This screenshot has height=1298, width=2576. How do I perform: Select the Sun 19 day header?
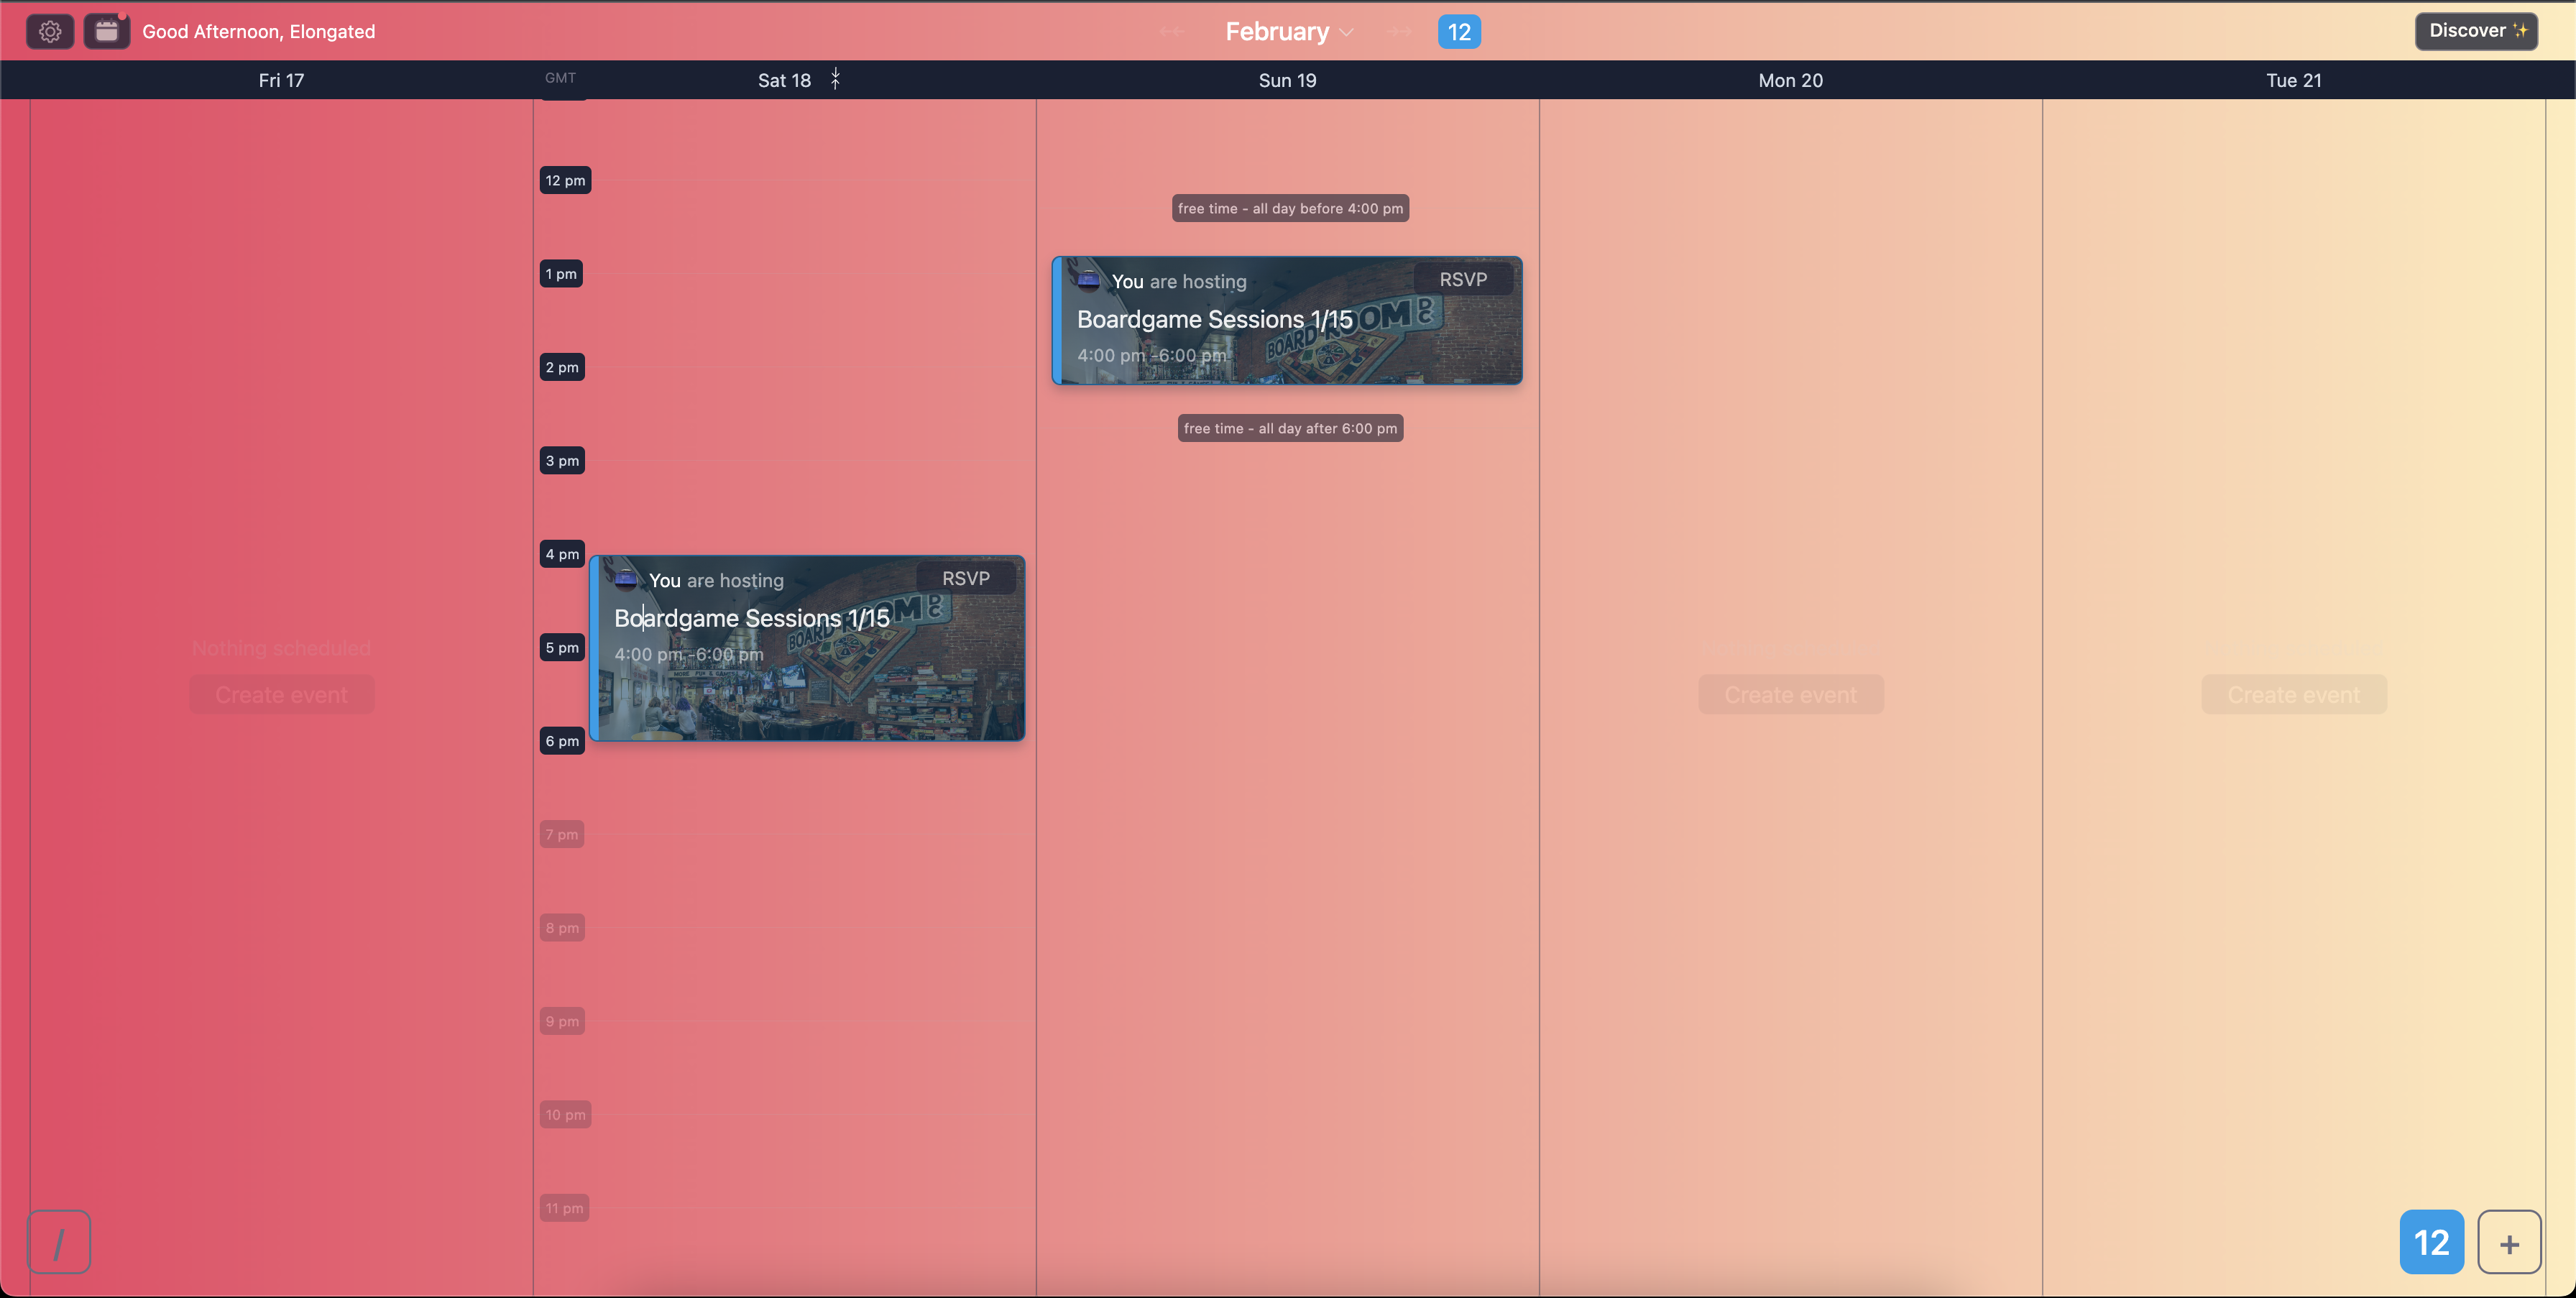[x=1287, y=80]
